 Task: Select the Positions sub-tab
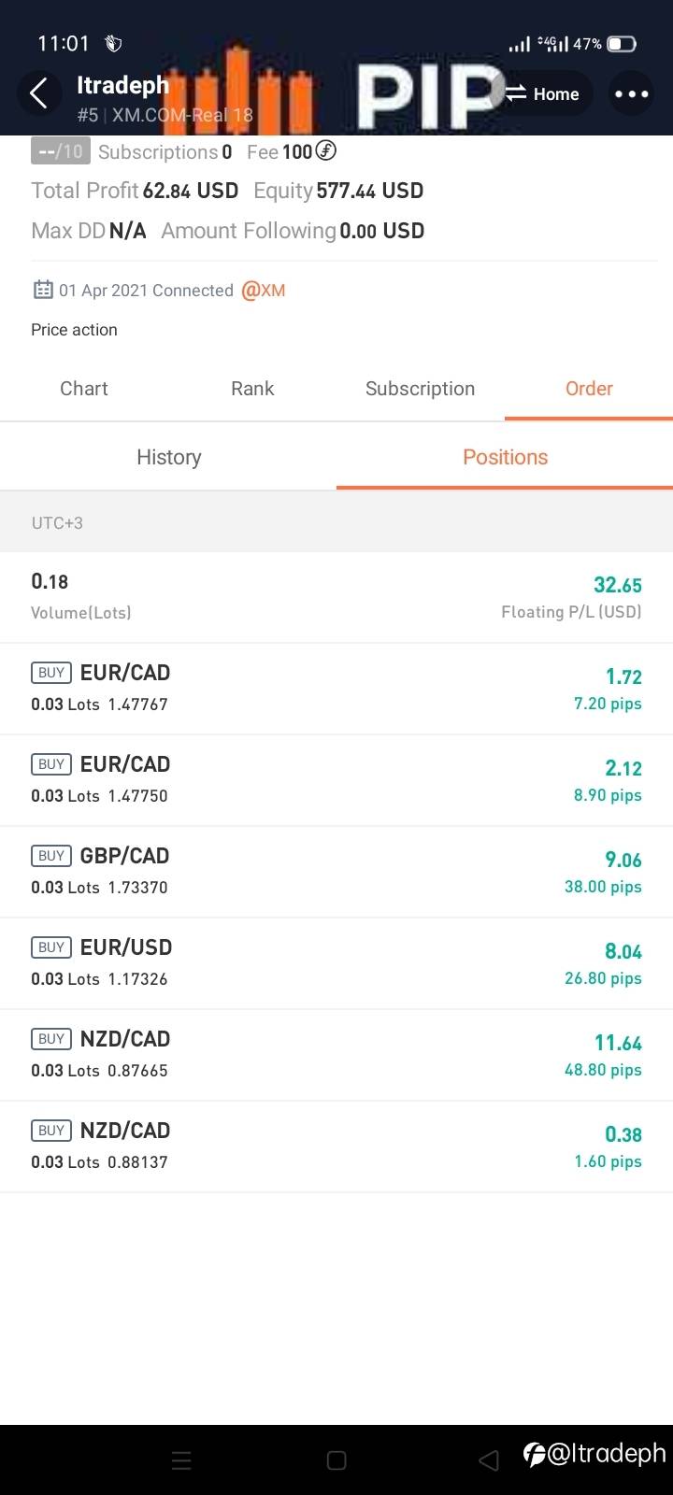(x=505, y=457)
